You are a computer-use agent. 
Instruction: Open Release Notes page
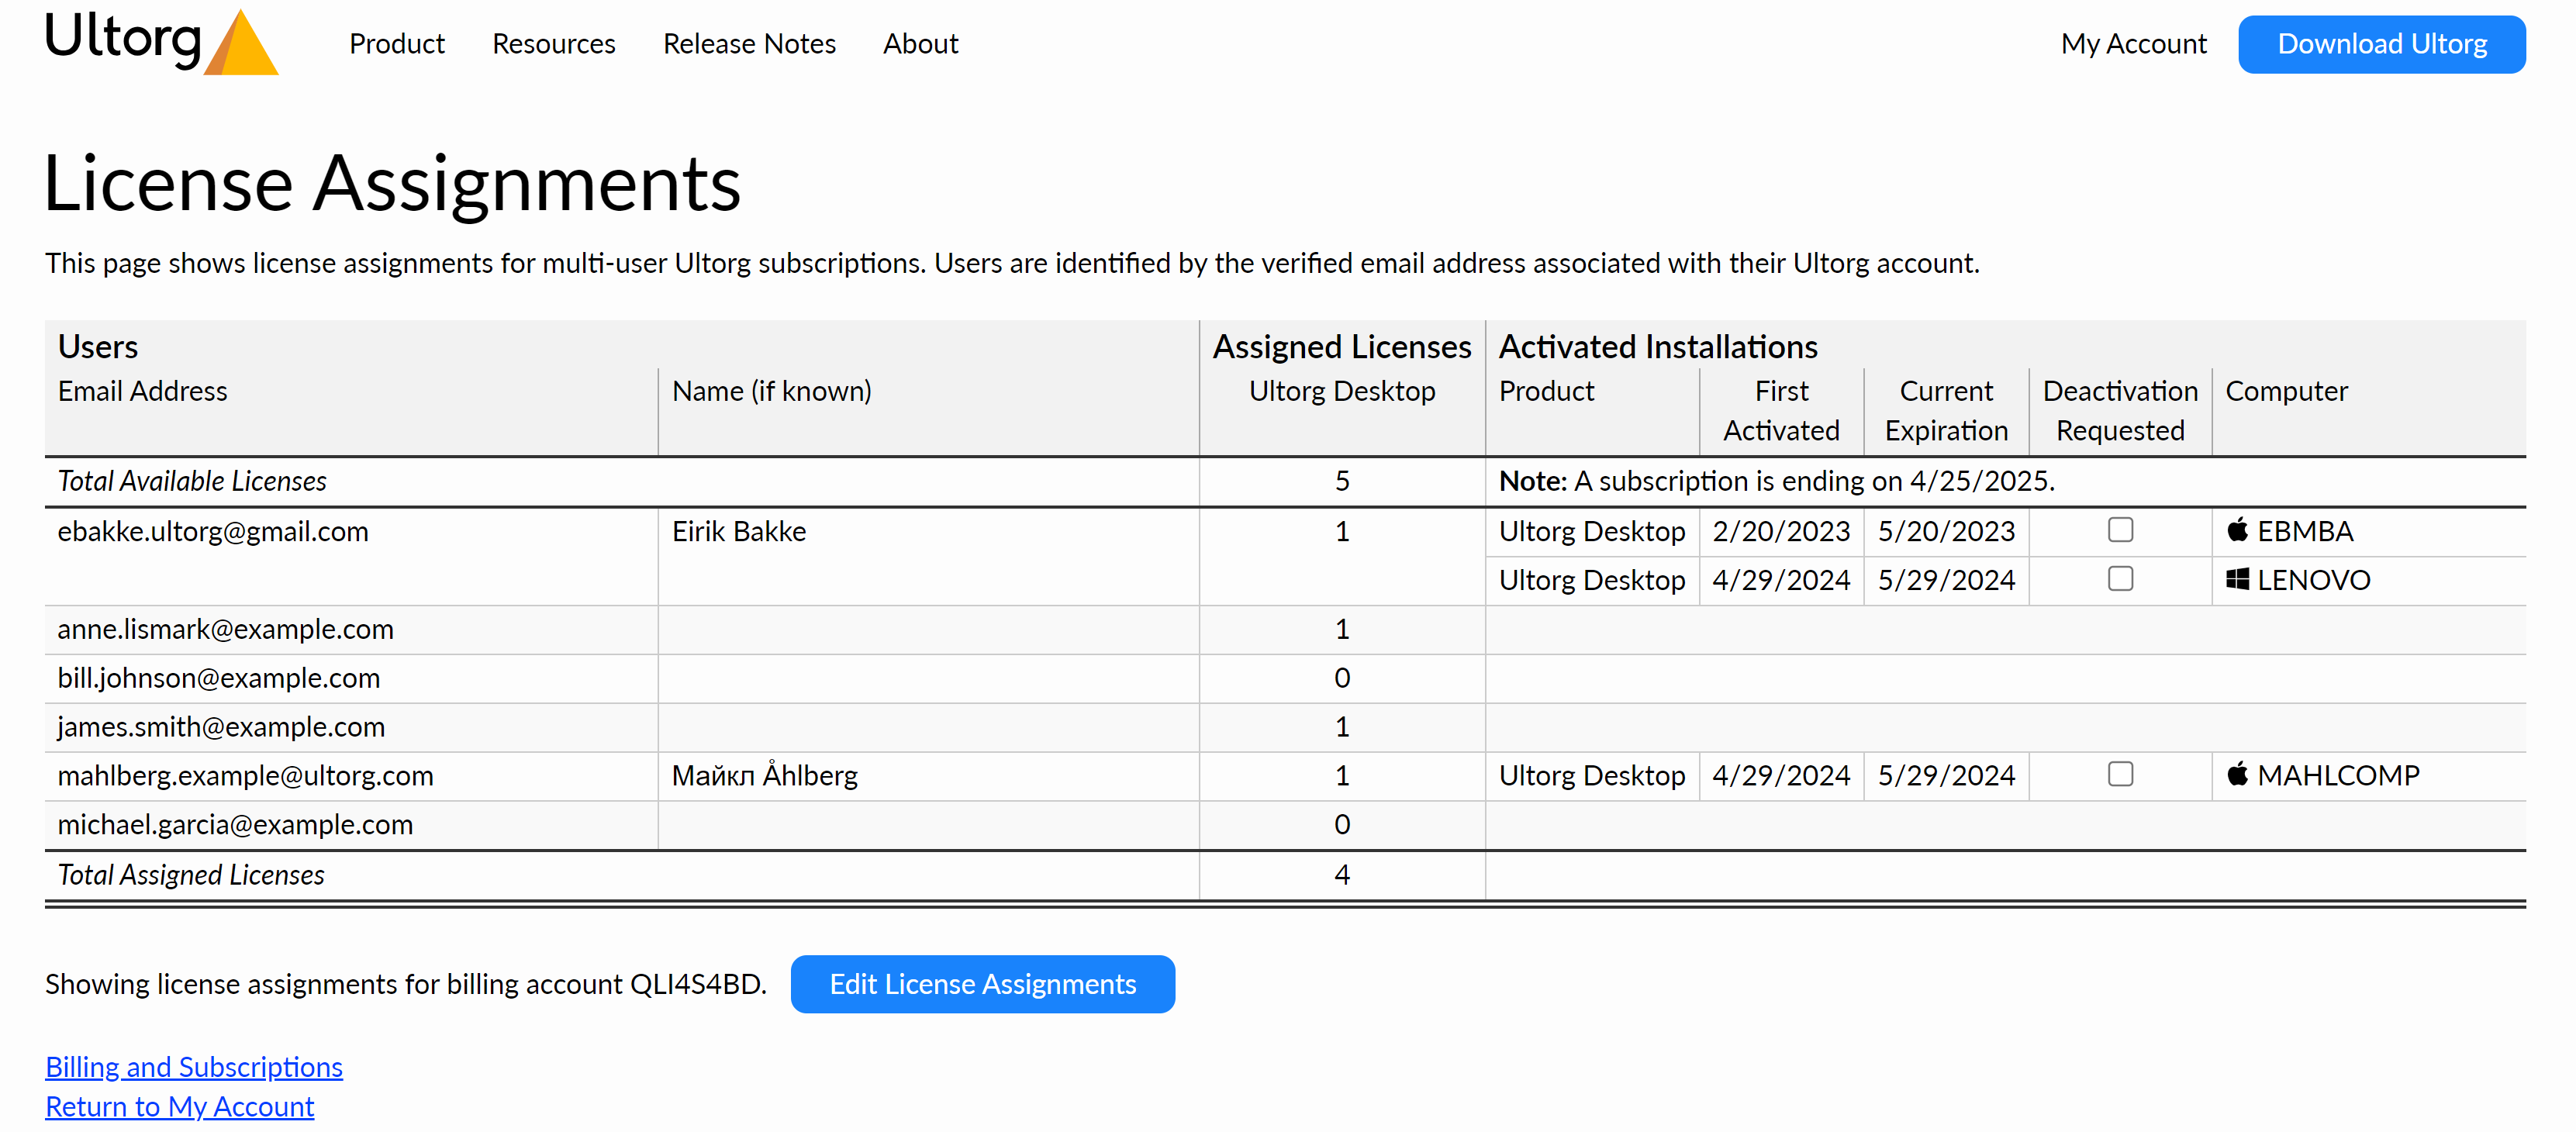[749, 44]
